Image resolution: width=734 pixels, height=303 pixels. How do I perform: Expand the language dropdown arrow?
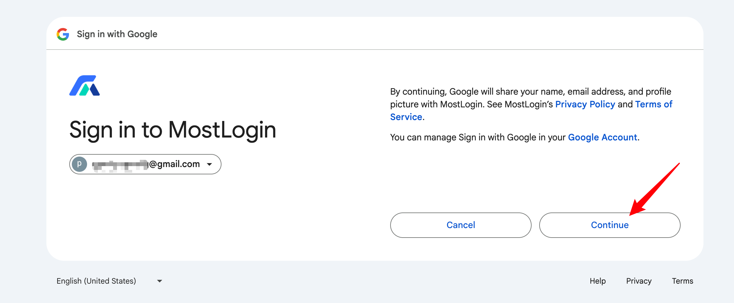pos(160,281)
